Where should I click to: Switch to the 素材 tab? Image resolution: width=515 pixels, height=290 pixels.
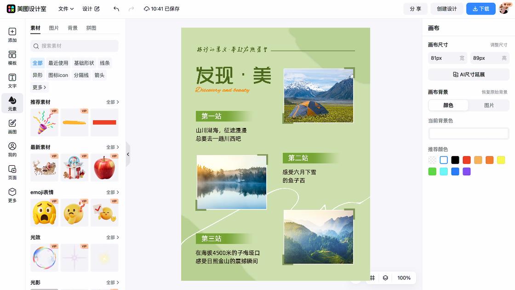pos(35,28)
